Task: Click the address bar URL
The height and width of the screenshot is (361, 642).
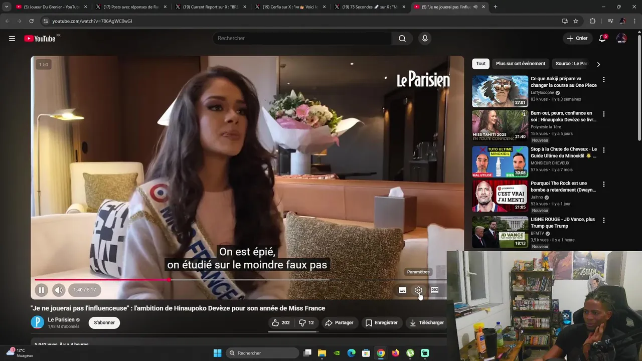Action: tap(92, 21)
